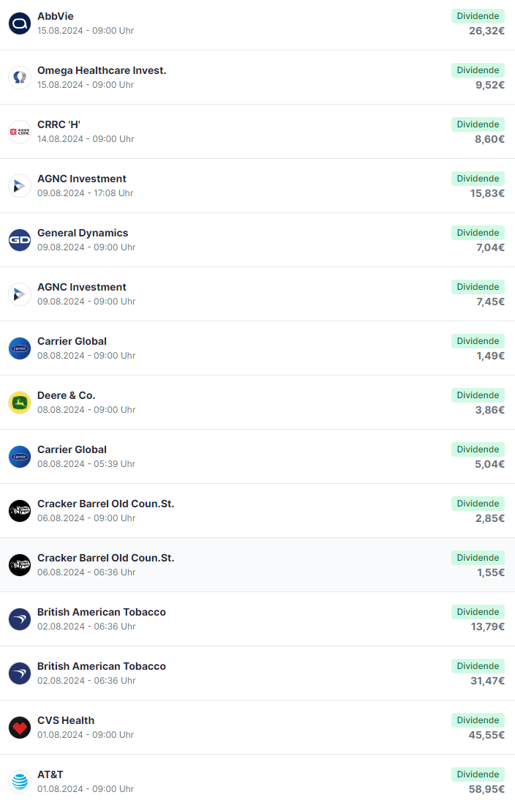Open the General Dynamics transaction name
This screenshot has height=803, width=515.
click(x=83, y=233)
